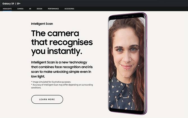Go to the DESIGN tab
Screen dimensions: 188x118
40,9
